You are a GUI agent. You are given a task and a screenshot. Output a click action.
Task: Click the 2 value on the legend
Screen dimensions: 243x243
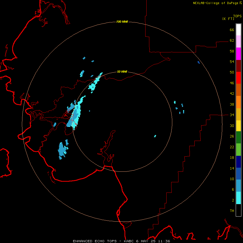[x=233, y=200]
